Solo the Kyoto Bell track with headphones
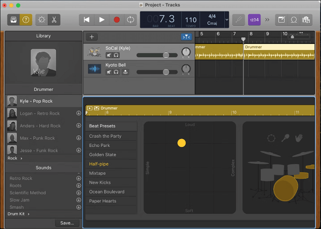The height and width of the screenshot is (229, 321). (x=116, y=72)
